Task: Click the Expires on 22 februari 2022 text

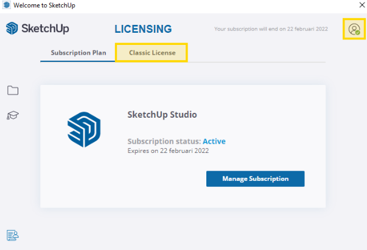Action: (168, 151)
